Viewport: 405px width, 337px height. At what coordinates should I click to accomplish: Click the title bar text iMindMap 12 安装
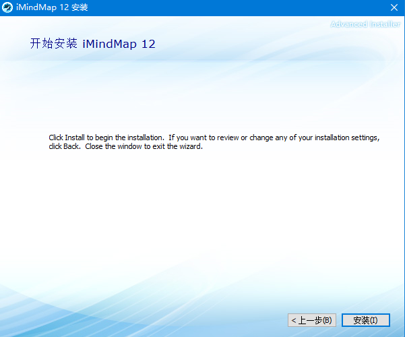[x=52, y=7]
